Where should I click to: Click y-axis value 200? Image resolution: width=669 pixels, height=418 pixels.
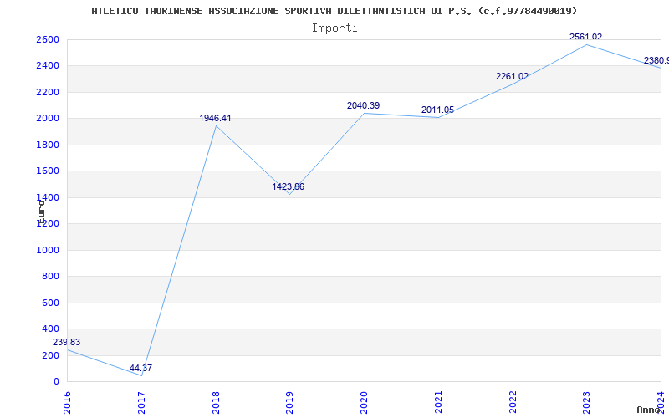(51, 355)
